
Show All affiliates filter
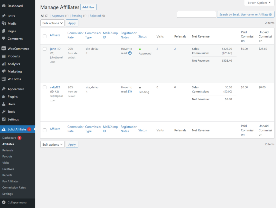(42, 16)
